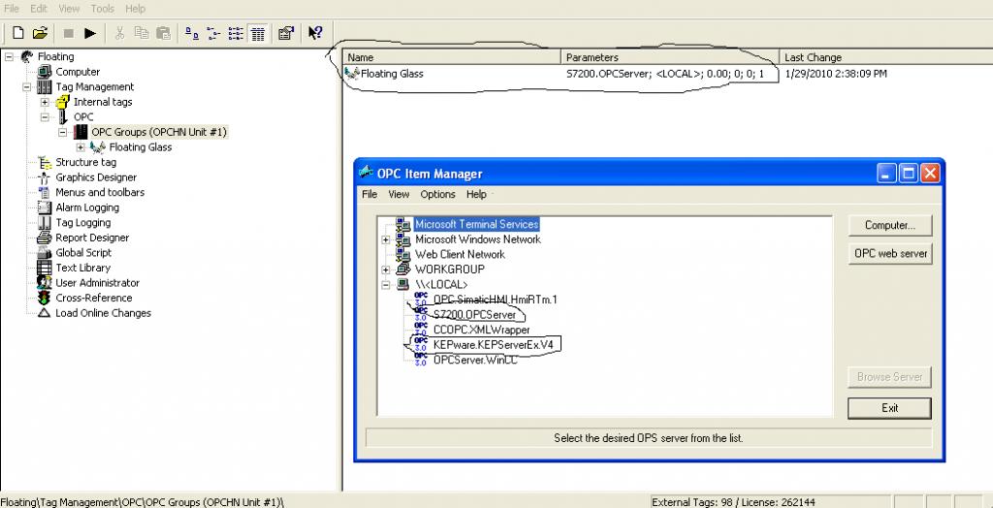Collapse the Floating project root node
The width and height of the screenshot is (993, 508).
pyautogui.click(x=9, y=56)
